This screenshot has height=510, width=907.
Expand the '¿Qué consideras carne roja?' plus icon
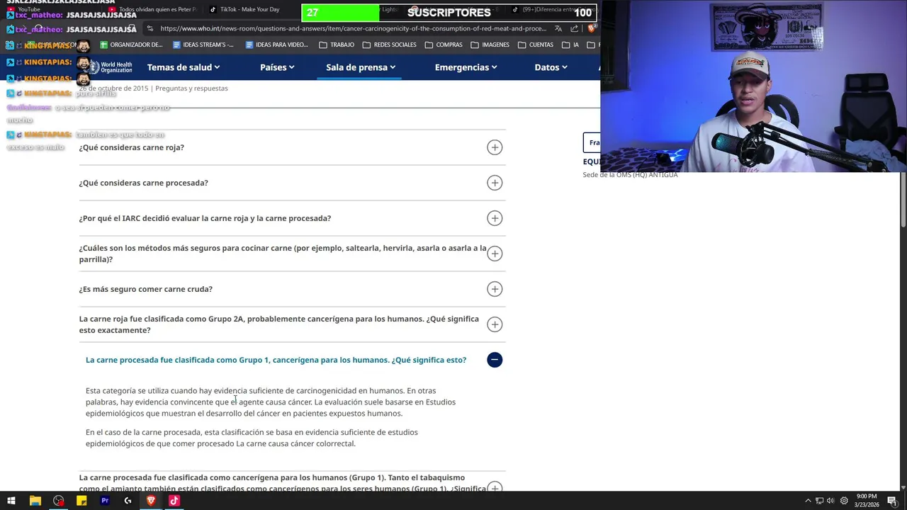[x=495, y=147]
